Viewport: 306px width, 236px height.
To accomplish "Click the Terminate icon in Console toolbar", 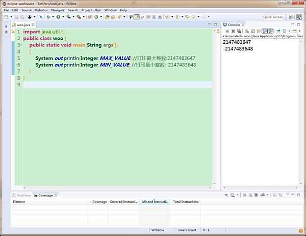I will tap(227, 31).
